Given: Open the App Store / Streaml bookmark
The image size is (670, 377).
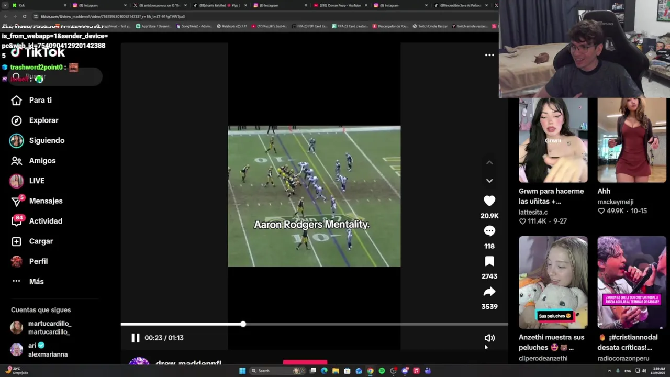Looking at the screenshot, I should [x=154, y=26].
